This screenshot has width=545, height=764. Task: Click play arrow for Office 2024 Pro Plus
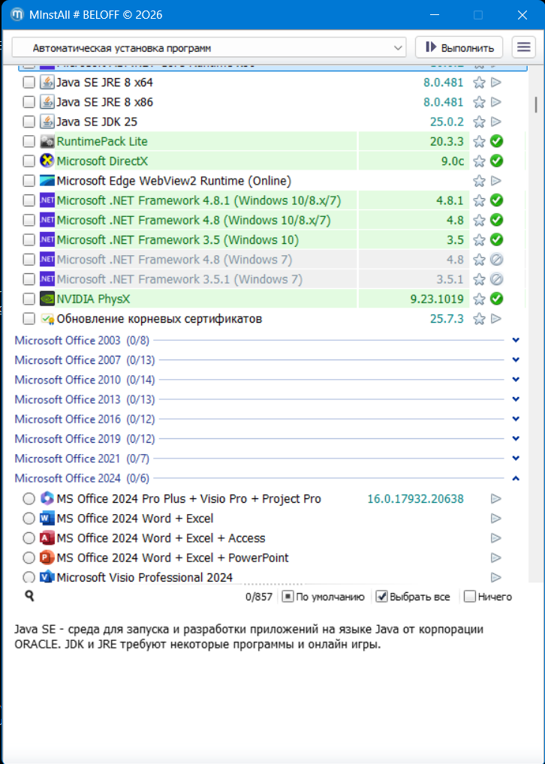click(x=496, y=498)
